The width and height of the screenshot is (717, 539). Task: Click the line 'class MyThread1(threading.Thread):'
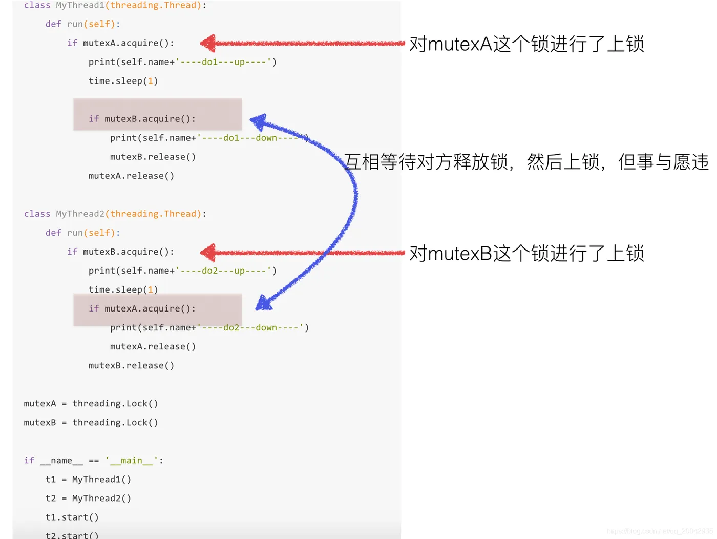(115, 5)
